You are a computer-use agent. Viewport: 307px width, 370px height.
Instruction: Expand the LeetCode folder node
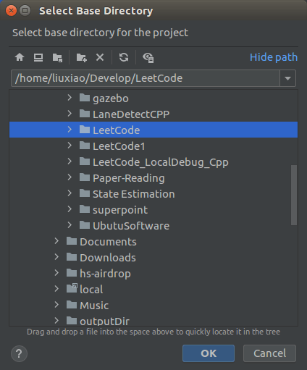pyautogui.click(x=70, y=130)
